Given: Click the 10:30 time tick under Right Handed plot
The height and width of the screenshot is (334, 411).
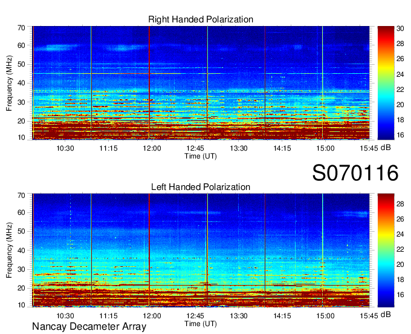Looking at the screenshot, I should pos(65,148).
